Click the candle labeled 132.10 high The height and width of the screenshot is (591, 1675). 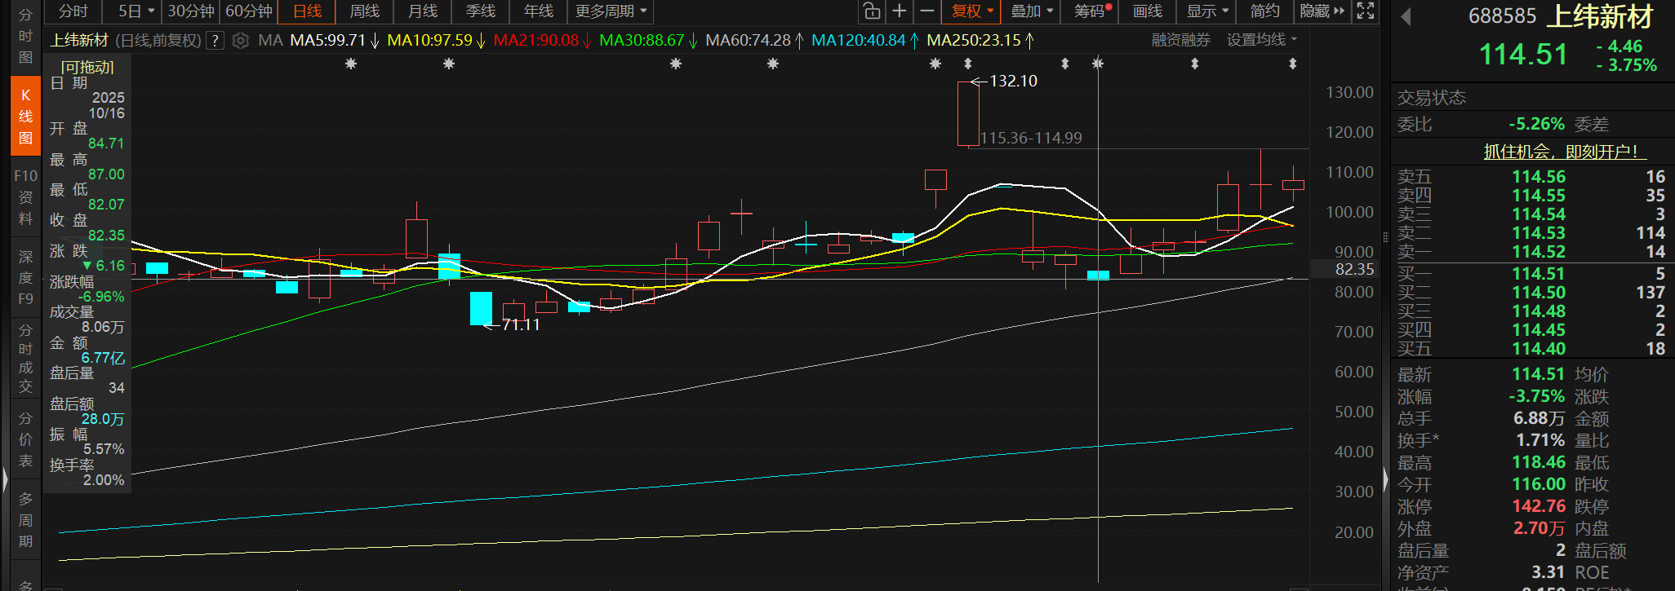tap(968, 113)
